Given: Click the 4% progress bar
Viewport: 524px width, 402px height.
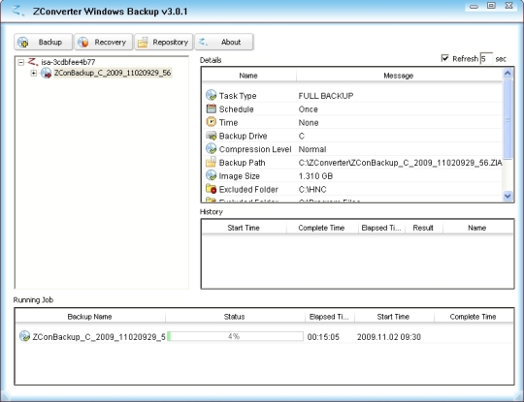Looking at the screenshot, I should [x=235, y=336].
